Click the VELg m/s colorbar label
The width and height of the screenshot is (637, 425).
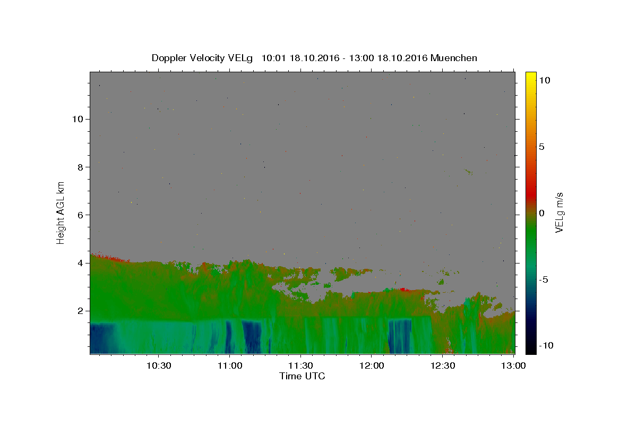coord(559,212)
